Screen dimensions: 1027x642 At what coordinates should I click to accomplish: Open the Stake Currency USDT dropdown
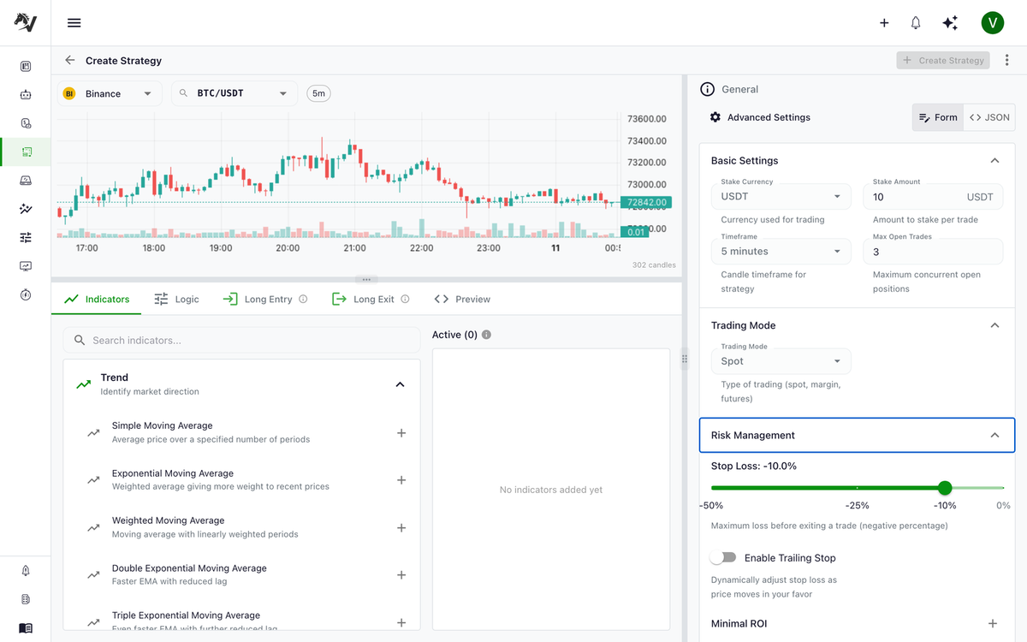(x=781, y=197)
